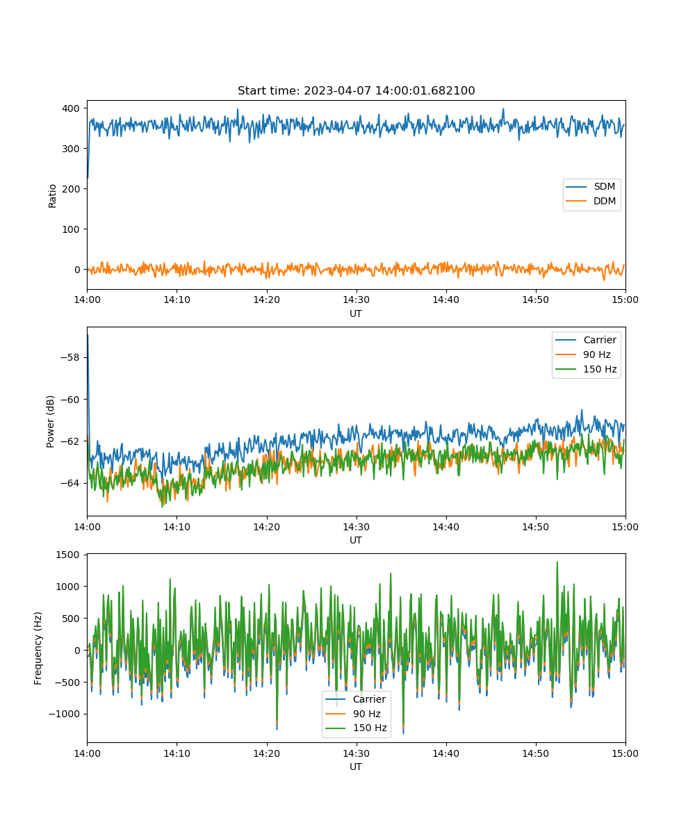Click the 1000 tick on the Frequency axis
This screenshot has width=695, height=834.
pos(69,587)
